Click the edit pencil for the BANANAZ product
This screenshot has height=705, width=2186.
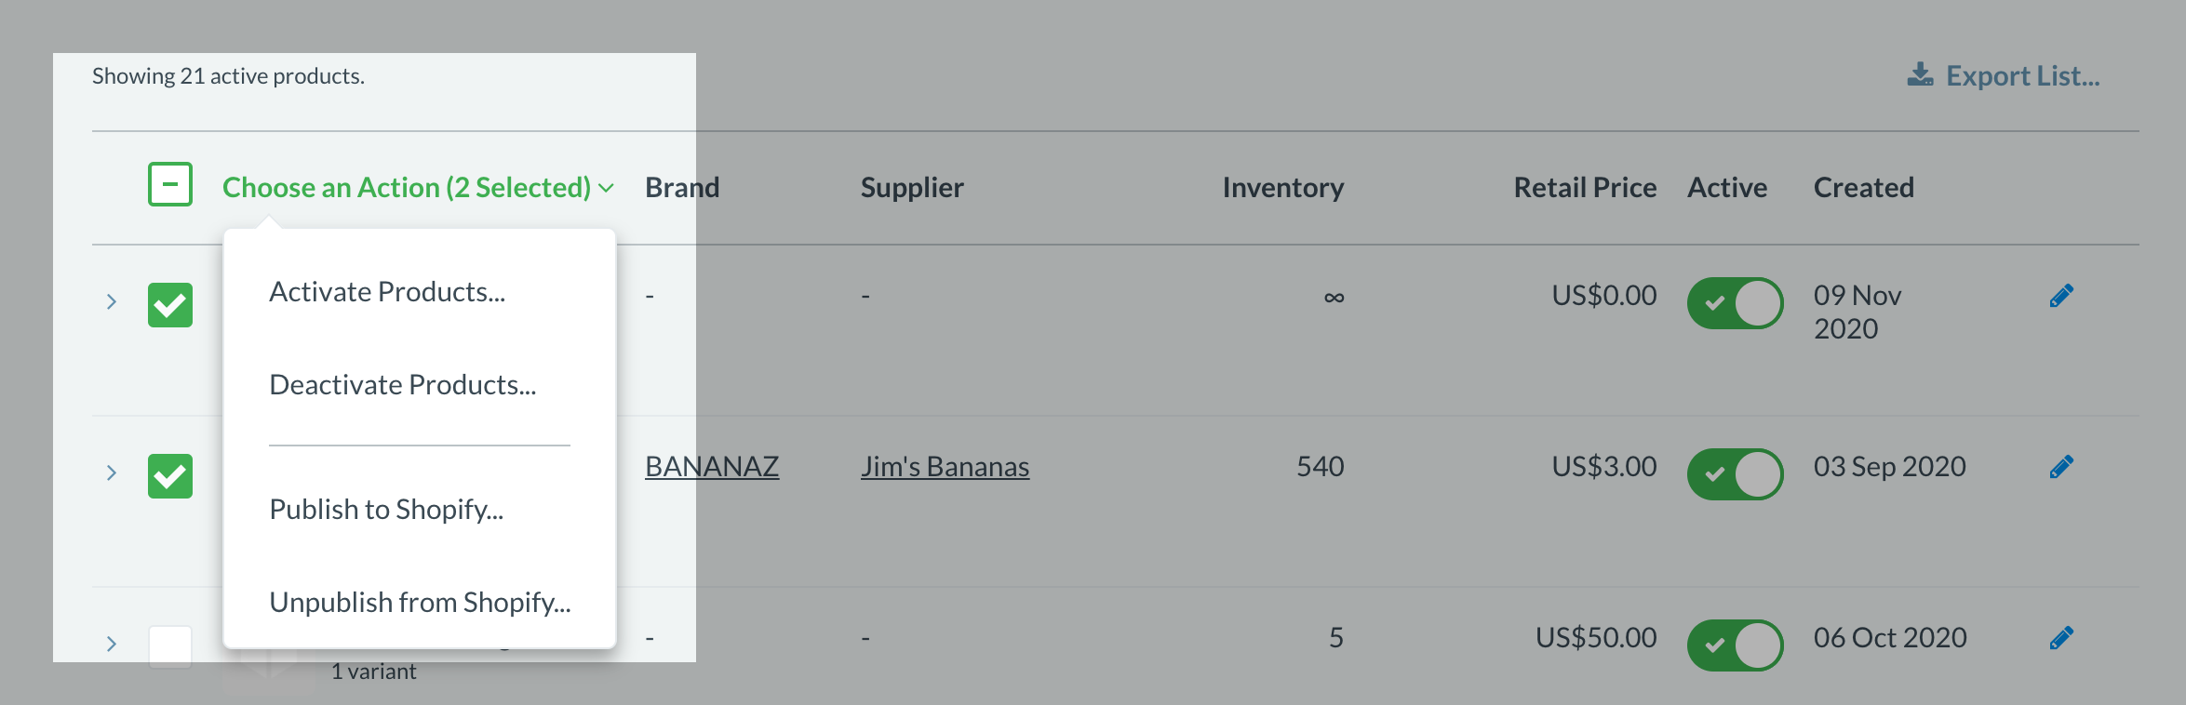click(2061, 467)
